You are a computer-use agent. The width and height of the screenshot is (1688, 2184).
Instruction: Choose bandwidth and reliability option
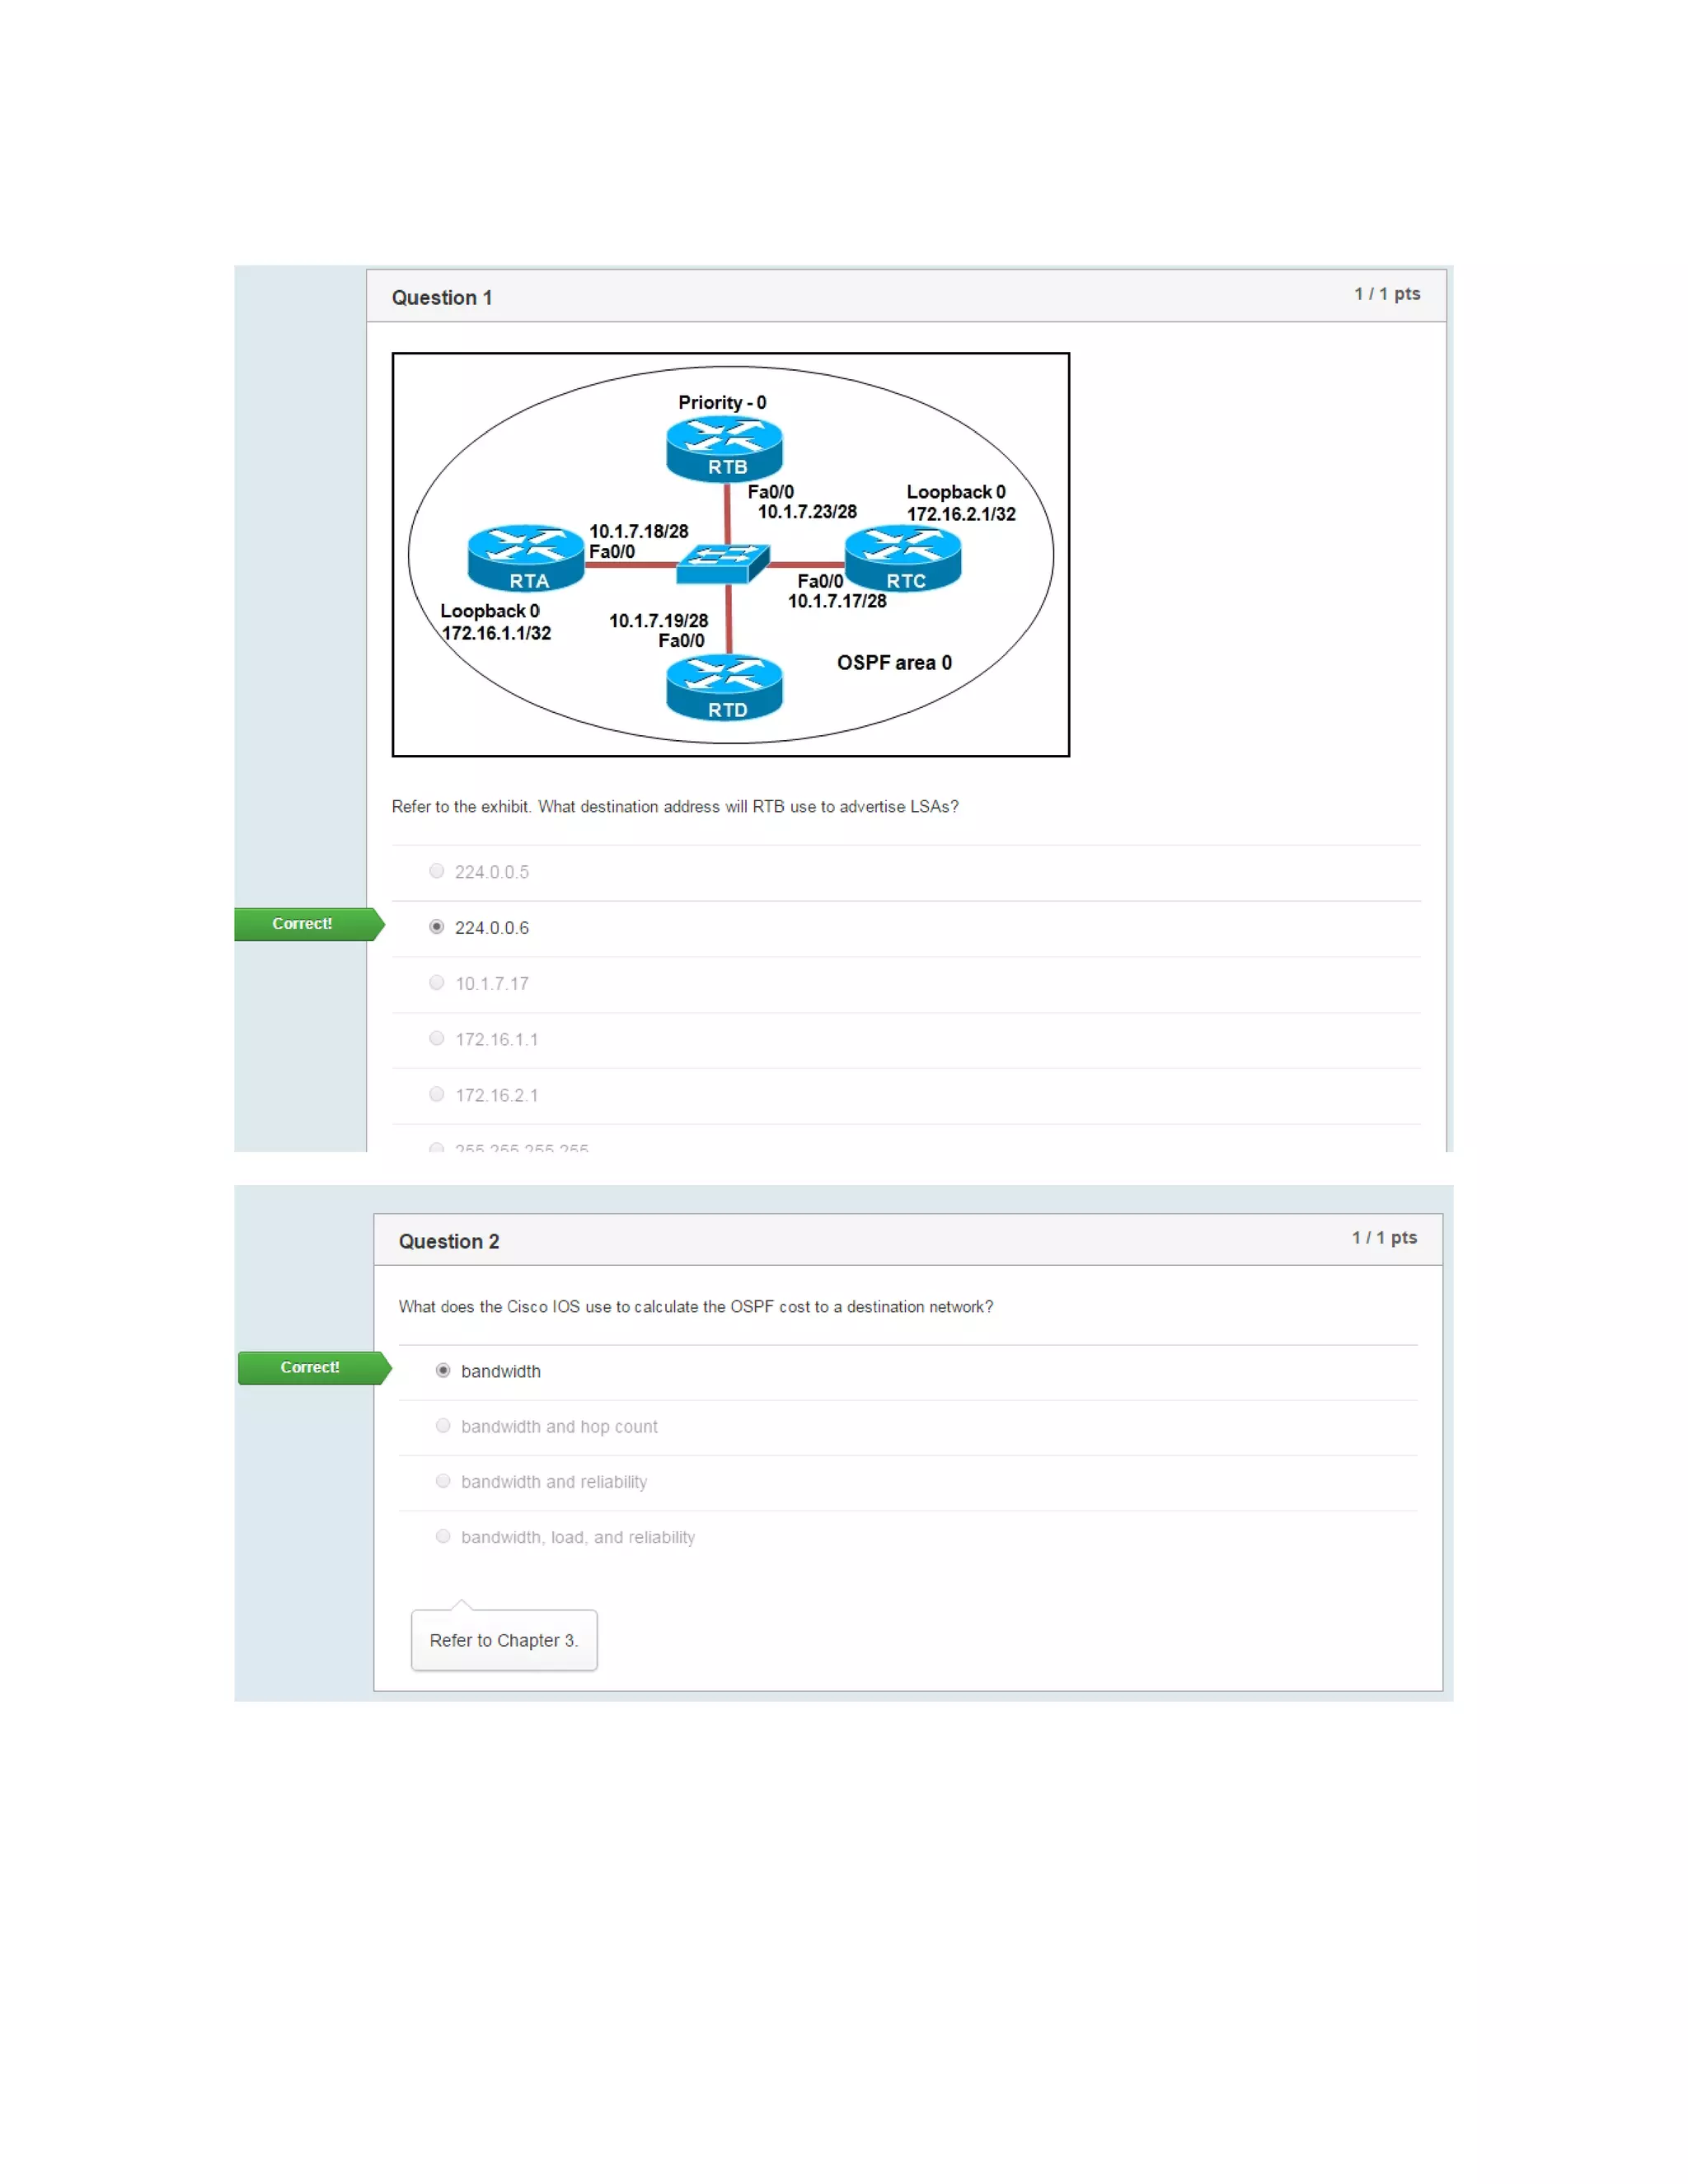(443, 1481)
